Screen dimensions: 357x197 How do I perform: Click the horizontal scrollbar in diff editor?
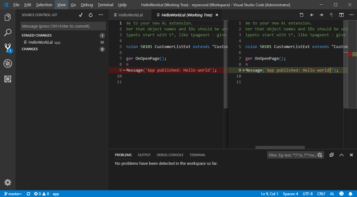pos(280,147)
